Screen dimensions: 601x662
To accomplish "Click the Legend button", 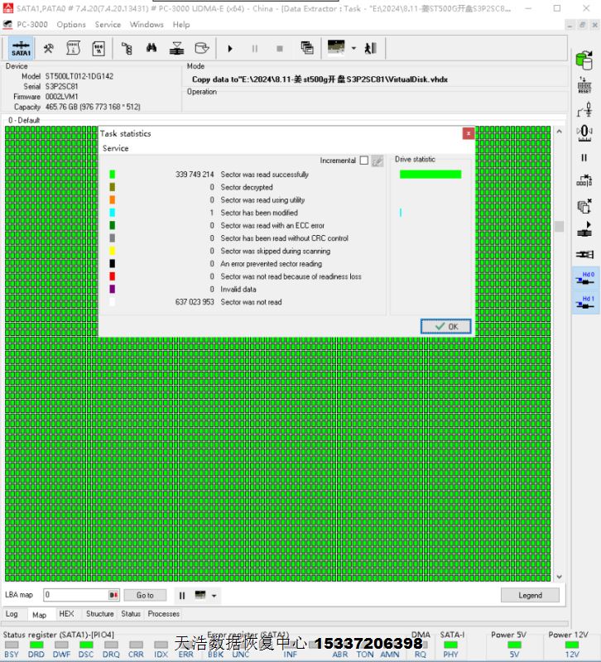I will tap(530, 595).
